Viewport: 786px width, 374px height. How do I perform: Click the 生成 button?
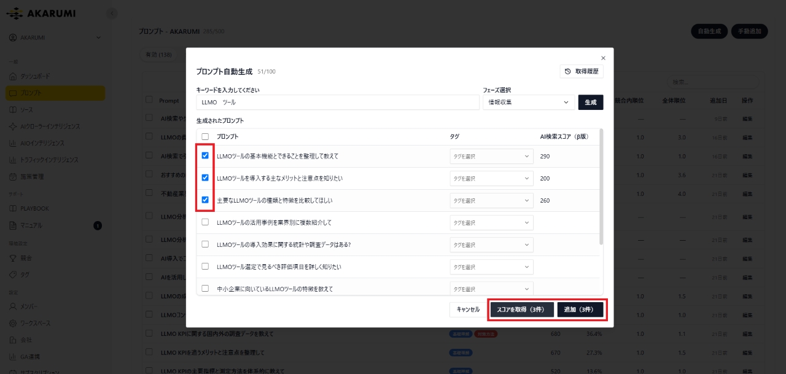[591, 103]
